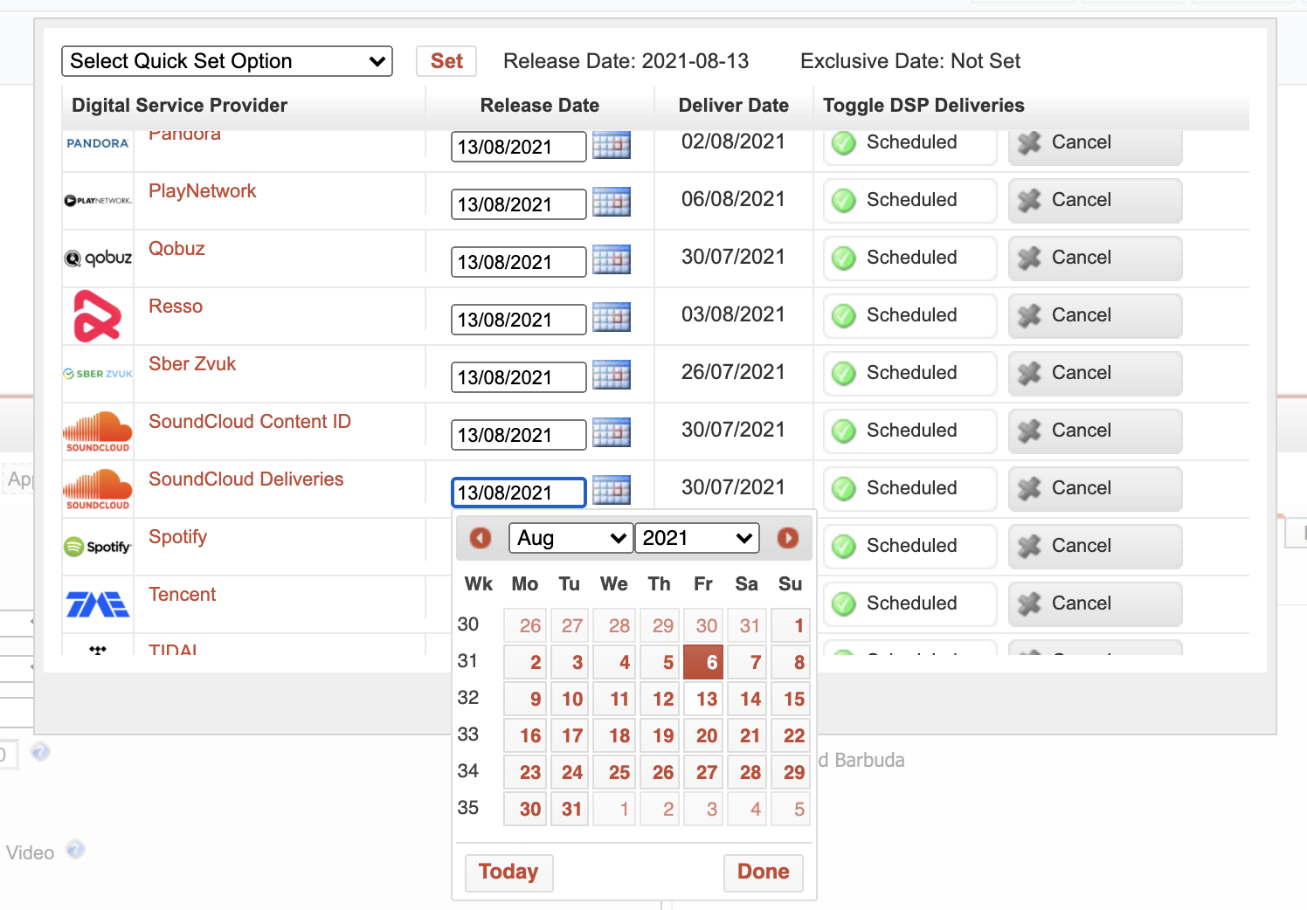
Task: Expand the month dropdown showing Aug
Action: (x=571, y=538)
